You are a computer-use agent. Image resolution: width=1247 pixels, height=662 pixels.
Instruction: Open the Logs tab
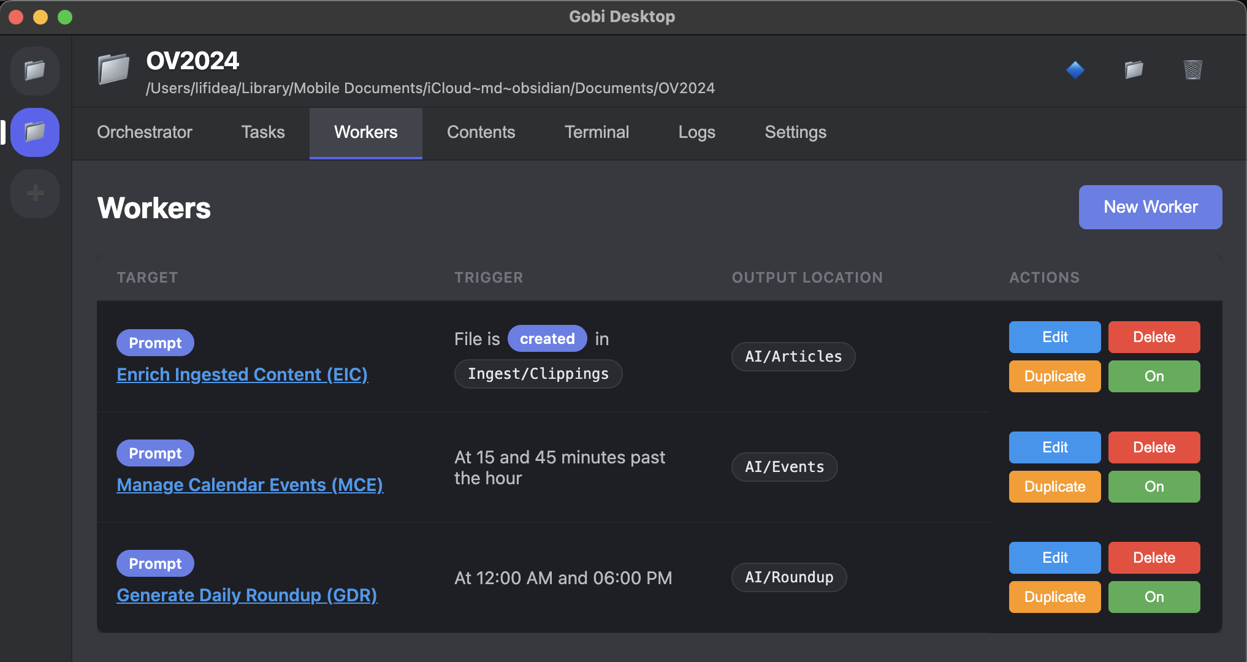(x=696, y=132)
